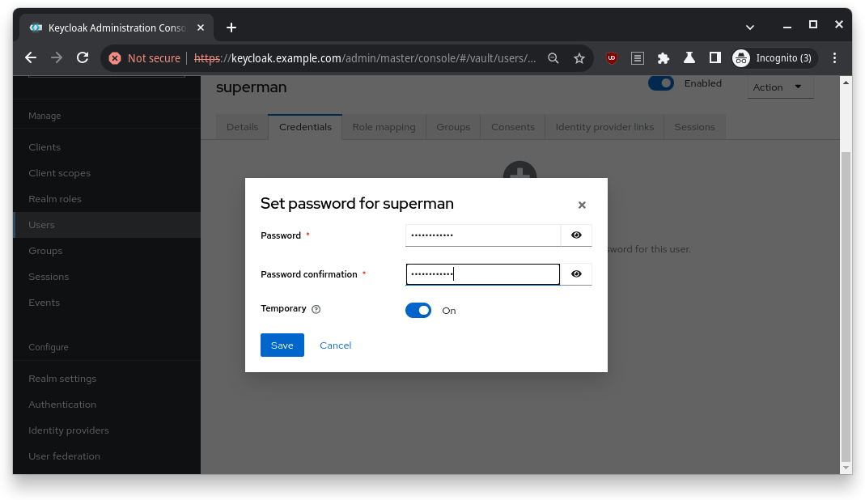Image resolution: width=865 pixels, height=500 pixels.
Task: Open the Role mapping tab
Action: point(384,127)
